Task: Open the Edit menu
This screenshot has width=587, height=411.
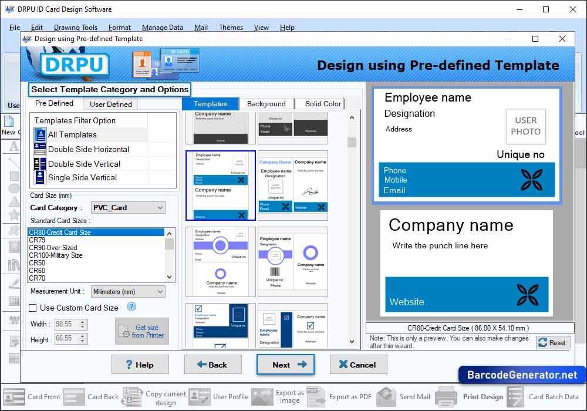Action: click(x=36, y=28)
